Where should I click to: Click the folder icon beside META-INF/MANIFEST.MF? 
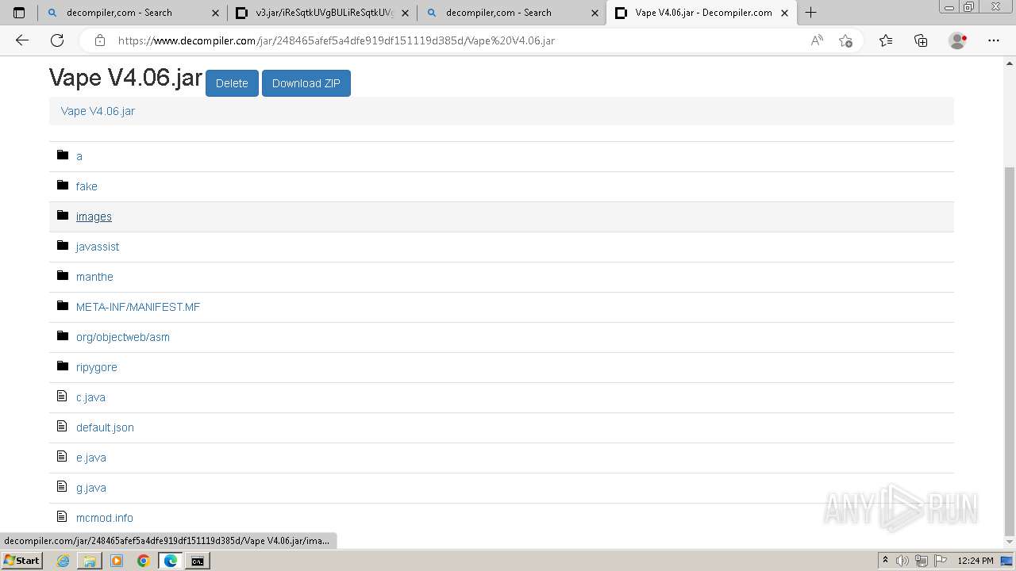click(x=63, y=305)
